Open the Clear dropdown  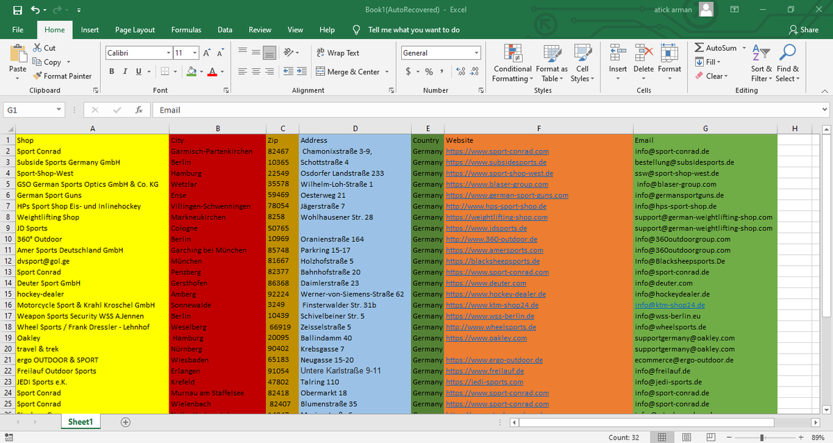pos(711,76)
